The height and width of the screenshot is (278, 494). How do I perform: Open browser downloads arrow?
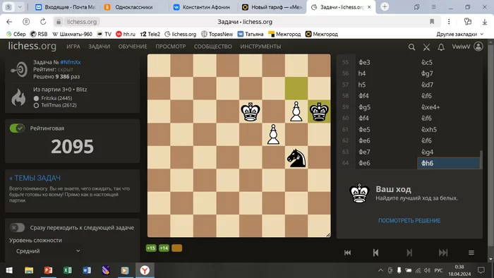coord(485,22)
